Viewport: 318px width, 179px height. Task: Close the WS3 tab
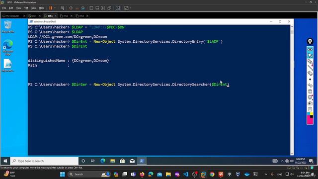tap(87, 16)
